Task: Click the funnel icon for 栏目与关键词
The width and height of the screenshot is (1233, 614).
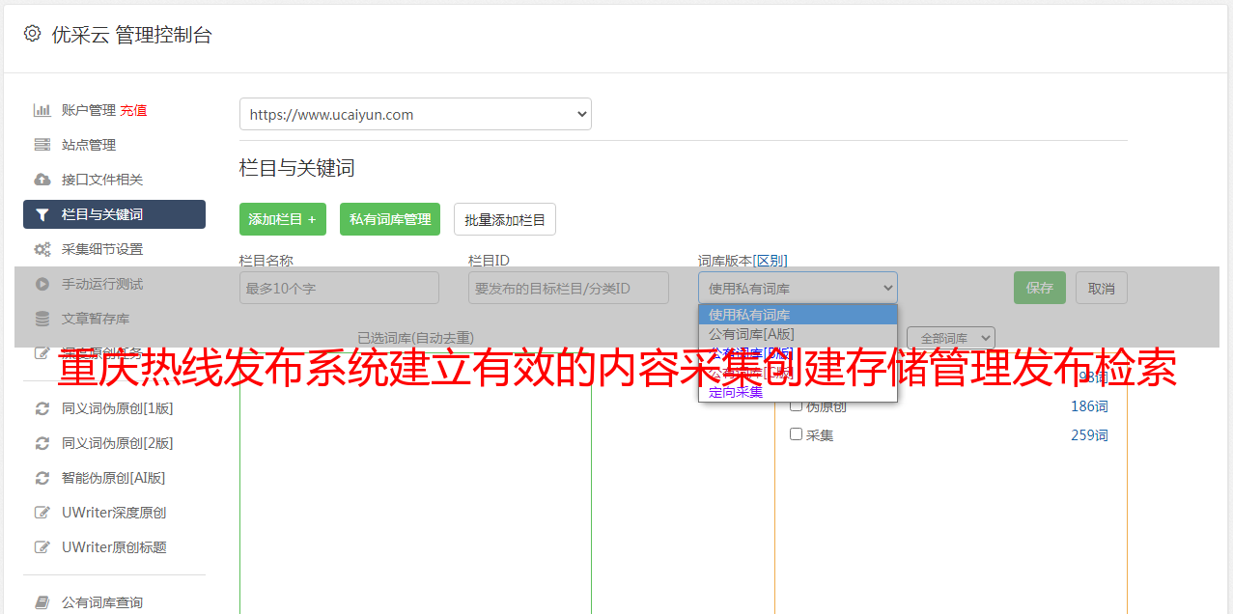Action: pos(42,214)
